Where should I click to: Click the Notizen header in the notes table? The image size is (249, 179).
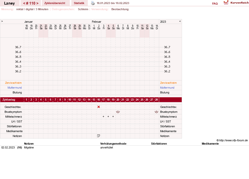pos(29,144)
